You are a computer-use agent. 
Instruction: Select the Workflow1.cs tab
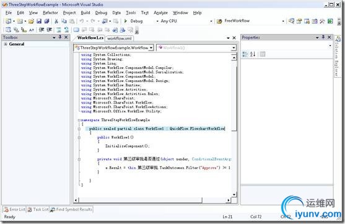tap(90, 38)
